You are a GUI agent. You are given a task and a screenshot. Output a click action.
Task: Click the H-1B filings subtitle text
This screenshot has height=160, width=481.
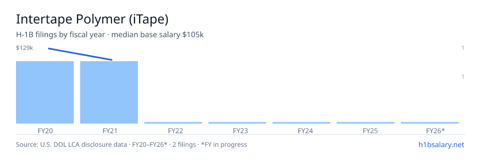click(110, 35)
